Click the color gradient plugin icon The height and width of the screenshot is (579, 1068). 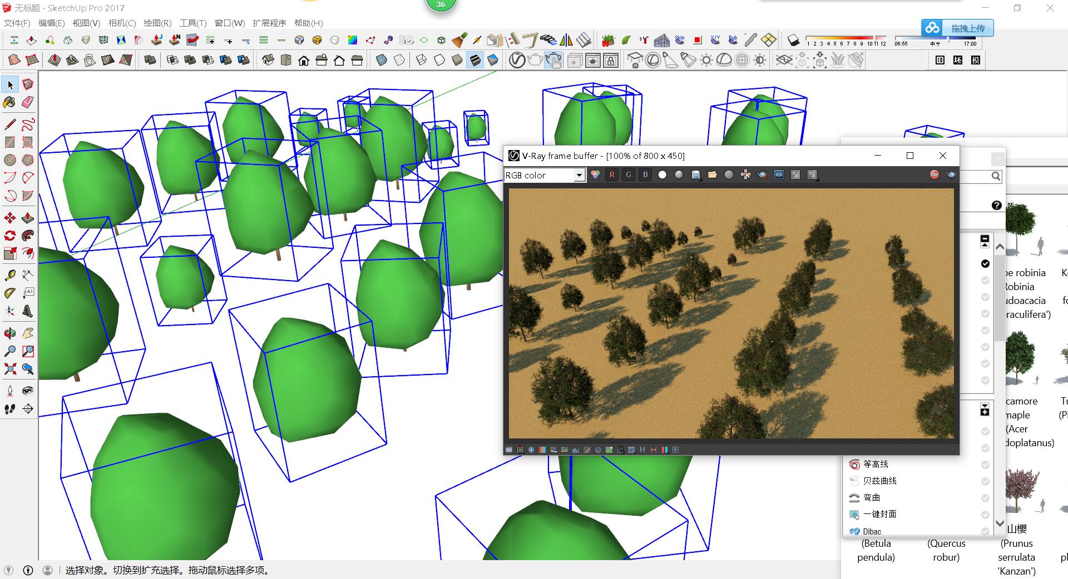click(x=353, y=40)
